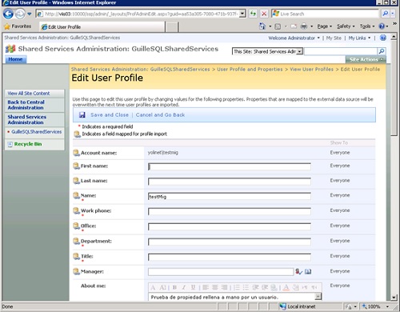The width and height of the screenshot is (400, 312).
Task: Click Insert Hyperlink icon in About me toolbar
Action: pos(274,287)
